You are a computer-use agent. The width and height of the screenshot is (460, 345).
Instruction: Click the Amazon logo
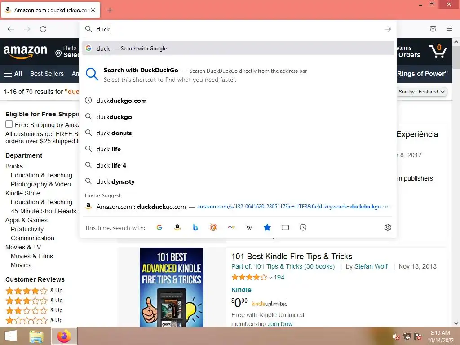[x=25, y=52]
